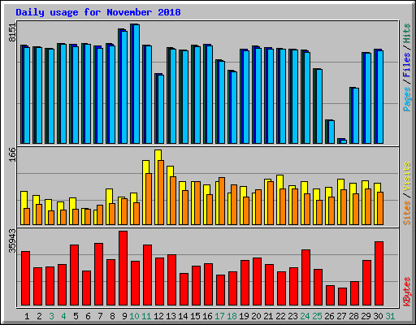Click day label 23 on the x-axis
This screenshot has height=325, width=416.
[292, 316]
